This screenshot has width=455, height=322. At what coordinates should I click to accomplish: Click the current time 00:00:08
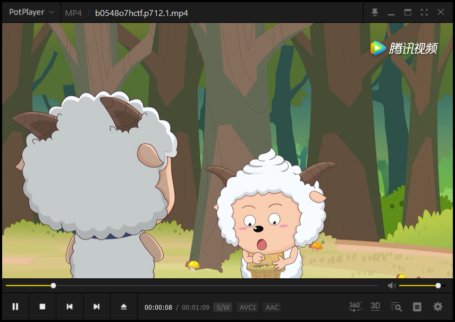[x=158, y=308]
